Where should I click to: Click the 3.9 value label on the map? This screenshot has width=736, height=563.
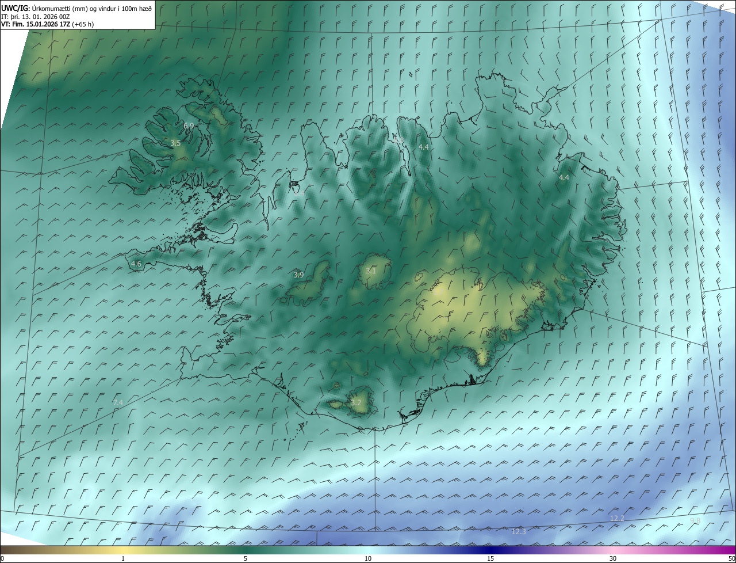(x=298, y=275)
